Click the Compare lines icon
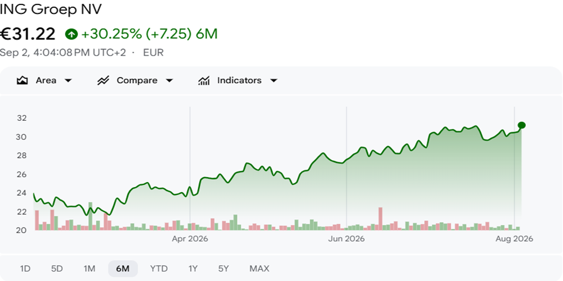This screenshot has width=563, height=281. (x=103, y=80)
